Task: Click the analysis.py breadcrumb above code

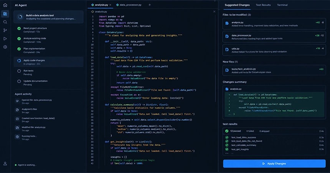Action: pos(99,12)
